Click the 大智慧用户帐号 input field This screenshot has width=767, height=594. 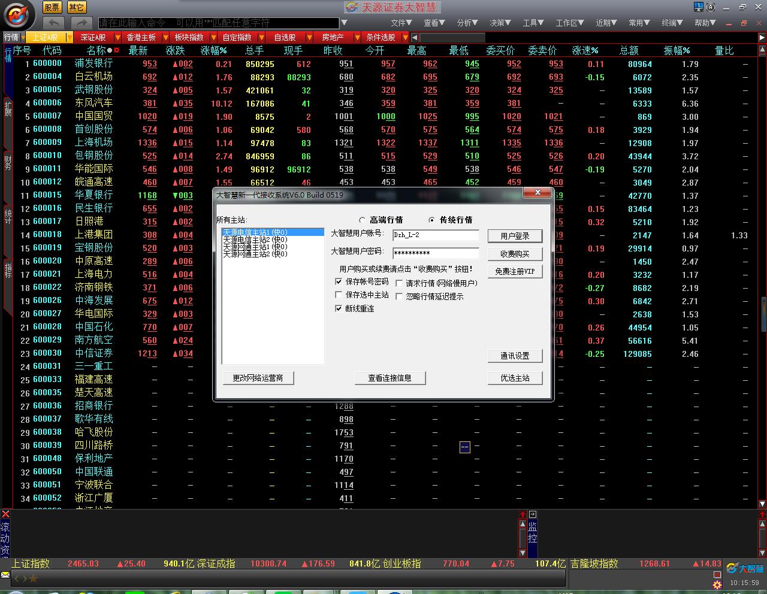click(x=436, y=235)
